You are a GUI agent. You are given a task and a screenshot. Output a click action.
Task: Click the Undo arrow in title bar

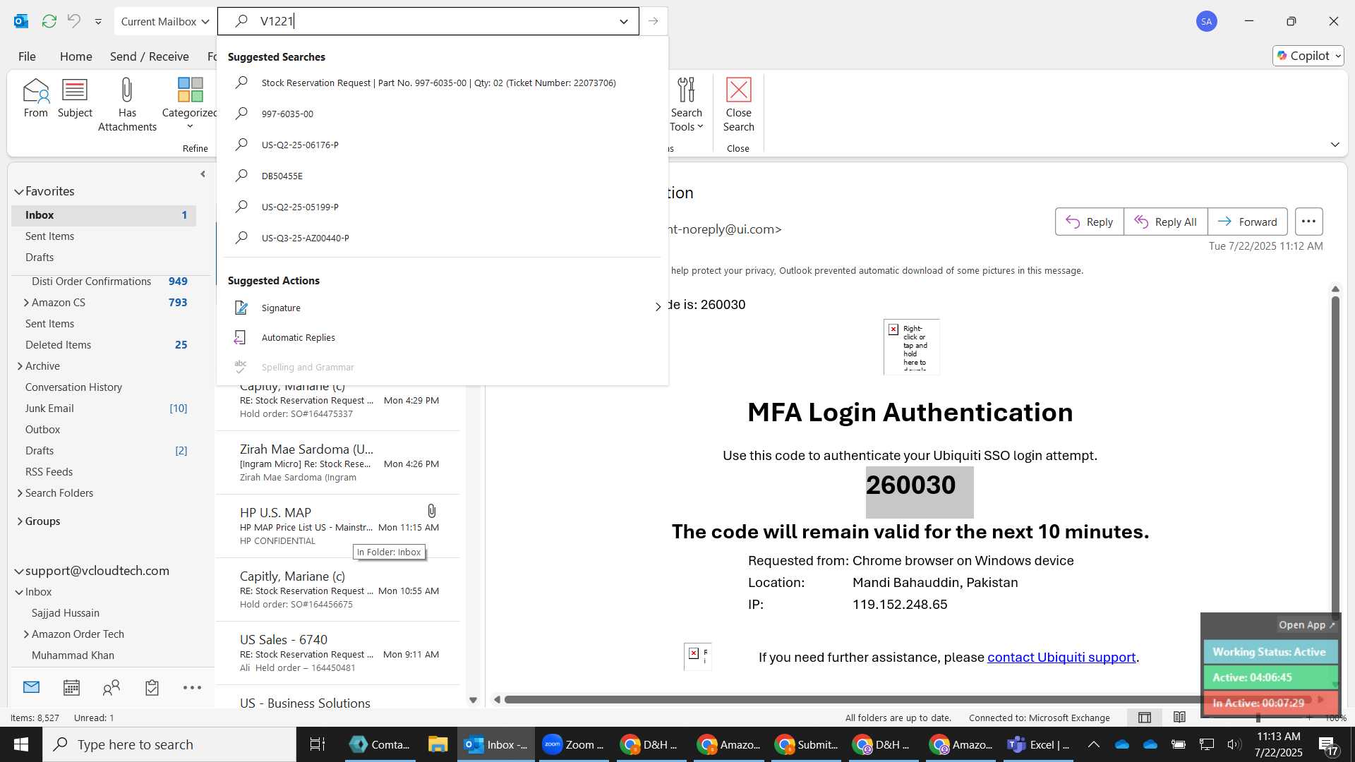74,21
